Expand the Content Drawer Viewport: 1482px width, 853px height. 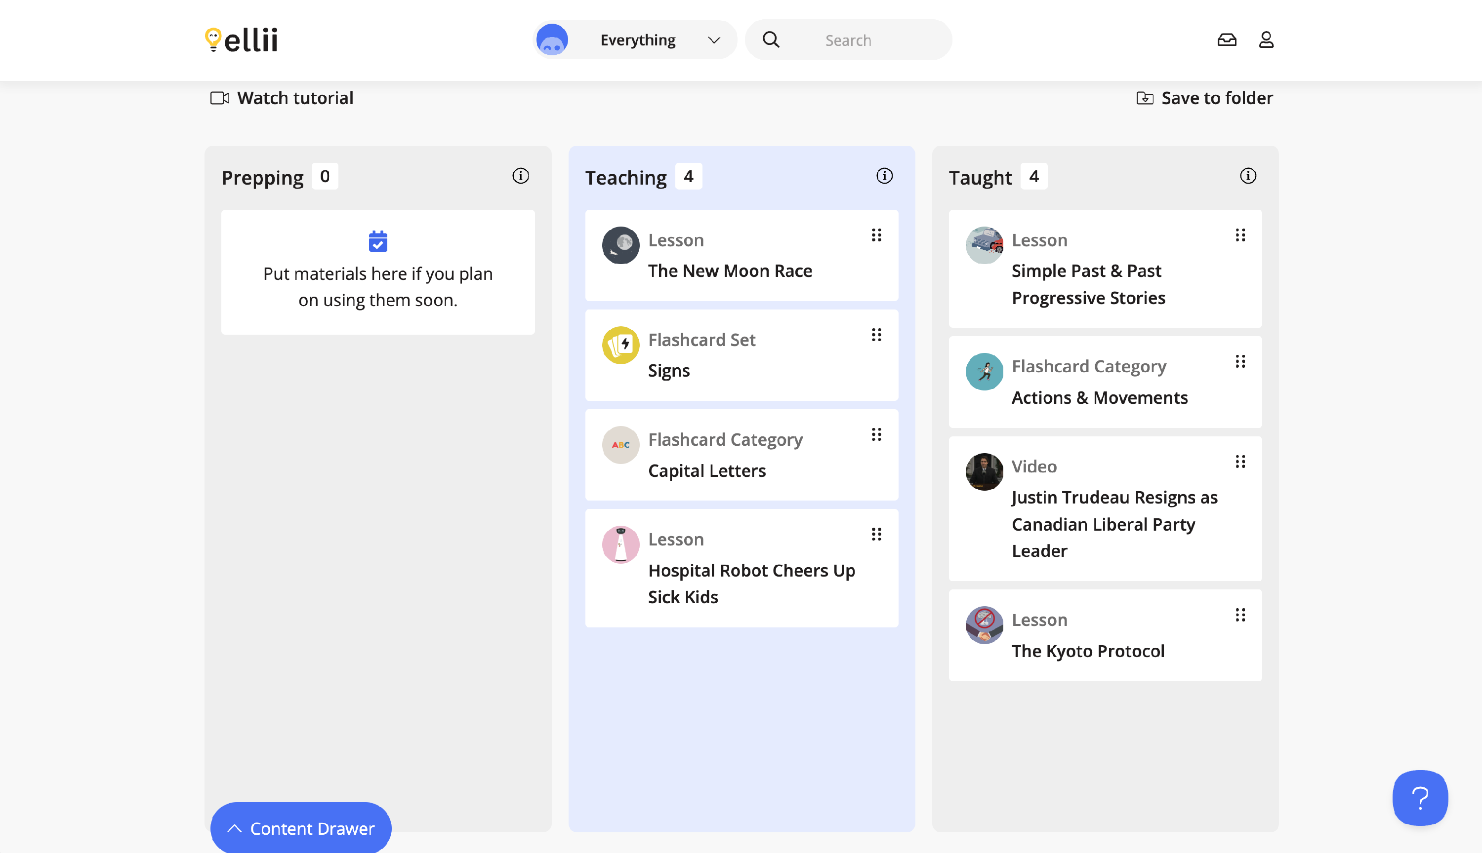[301, 828]
